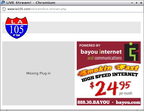Click the 'bayou internet' brand text
144x111 pixels.
pos(101,52)
